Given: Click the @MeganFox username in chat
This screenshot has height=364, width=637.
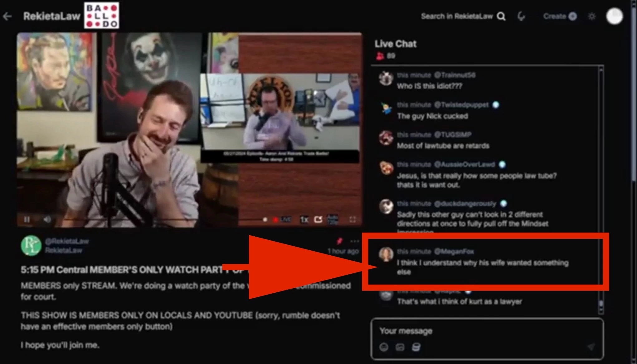Looking at the screenshot, I should point(454,251).
